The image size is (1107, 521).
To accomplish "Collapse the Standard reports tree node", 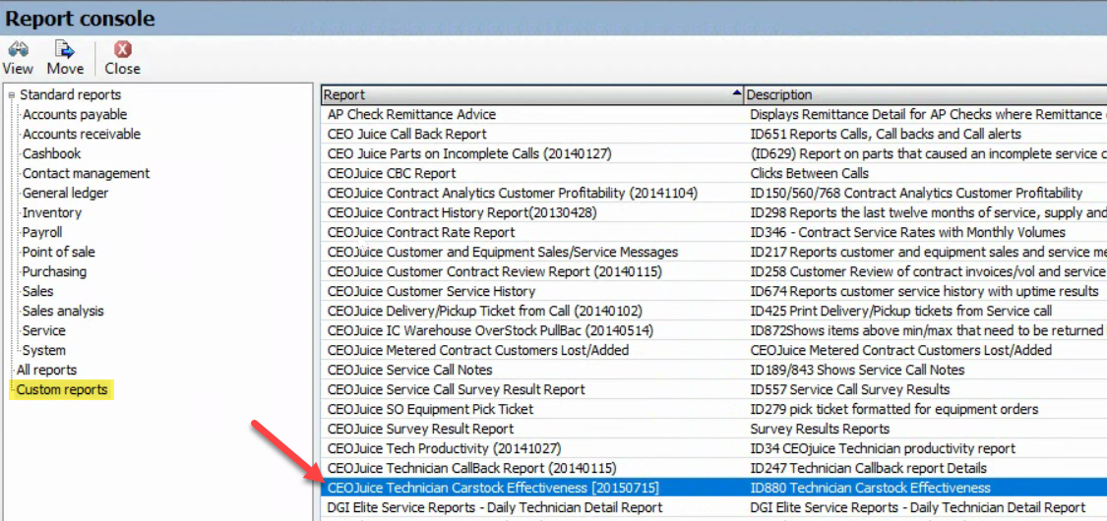I will pos(11,95).
